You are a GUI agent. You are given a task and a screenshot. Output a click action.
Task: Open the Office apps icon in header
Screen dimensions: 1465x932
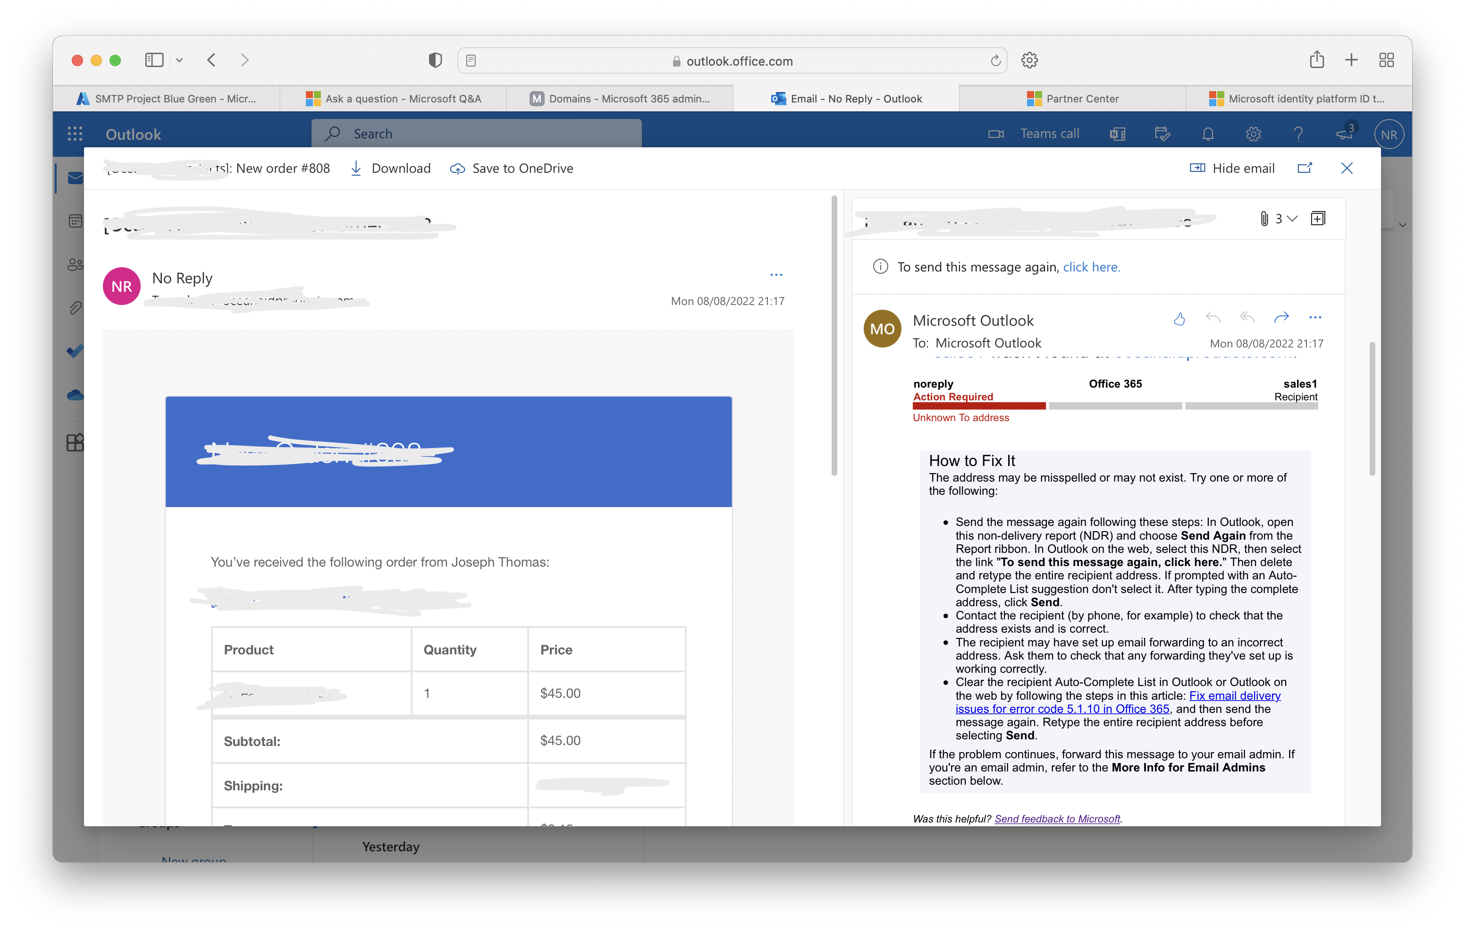click(x=1118, y=134)
